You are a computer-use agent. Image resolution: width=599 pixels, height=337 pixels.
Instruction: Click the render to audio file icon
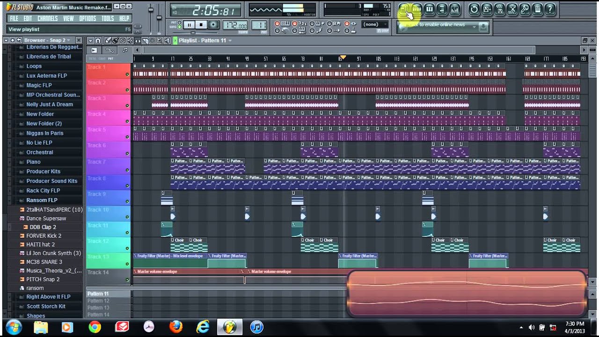tap(499, 9)
